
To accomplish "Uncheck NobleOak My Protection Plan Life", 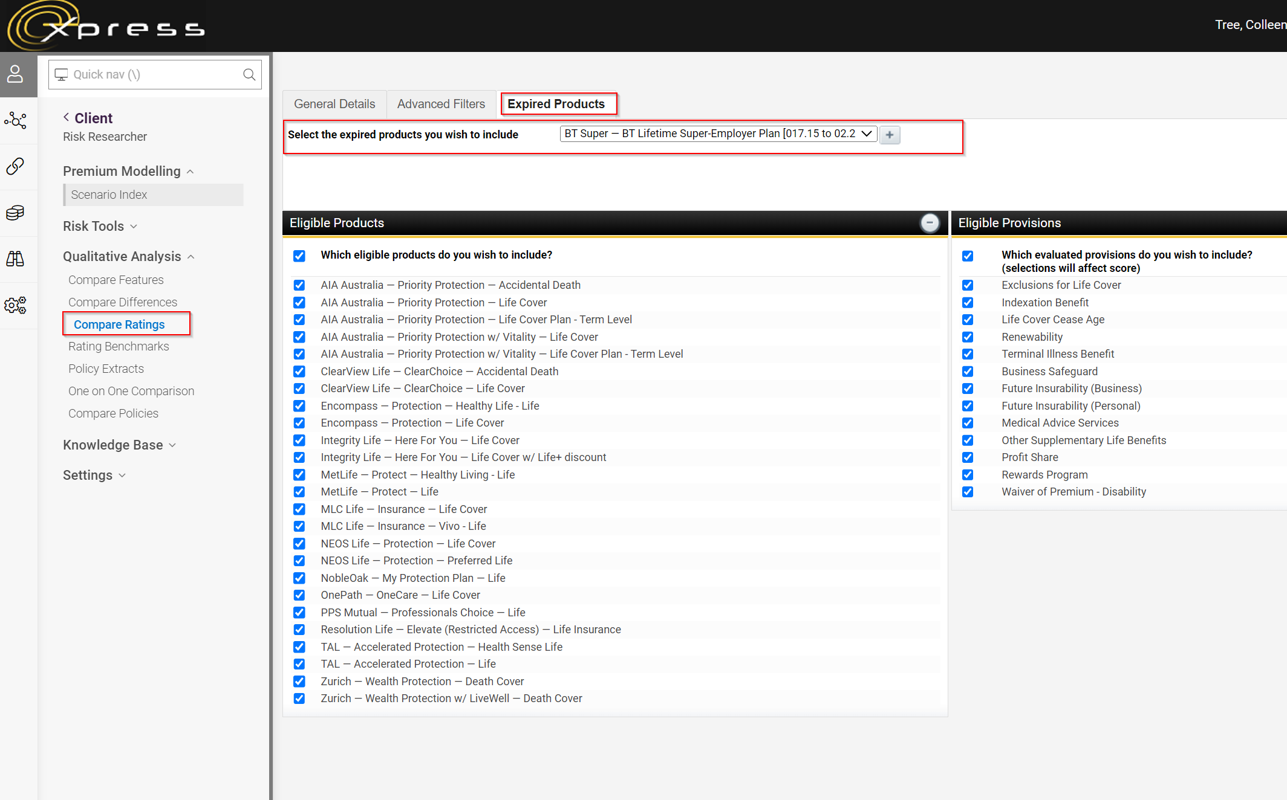I will point(299,578).
